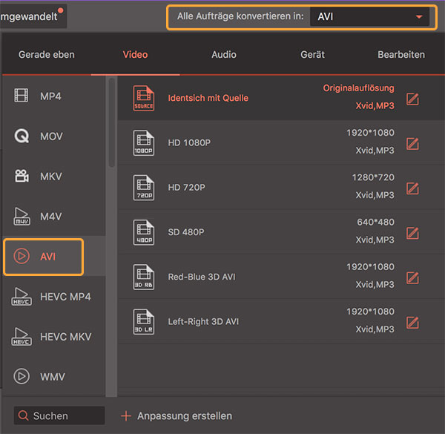
Task: Edit the SD 480P preset settings
Action: (412, 233)
